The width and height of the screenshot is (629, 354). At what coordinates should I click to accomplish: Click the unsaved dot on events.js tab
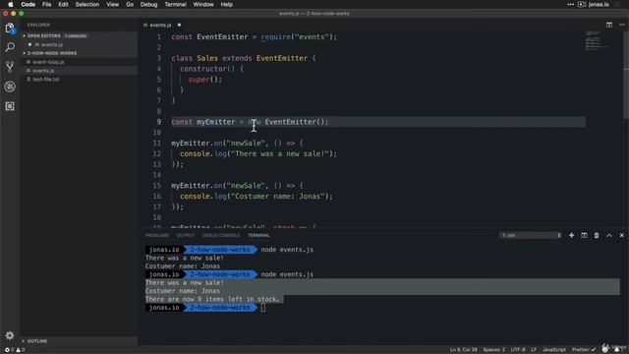pos(179,25)
